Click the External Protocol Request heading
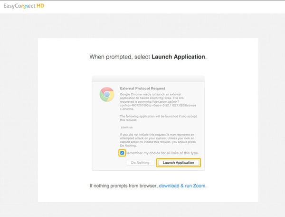285x217 pixels. (x=142, y=89)
